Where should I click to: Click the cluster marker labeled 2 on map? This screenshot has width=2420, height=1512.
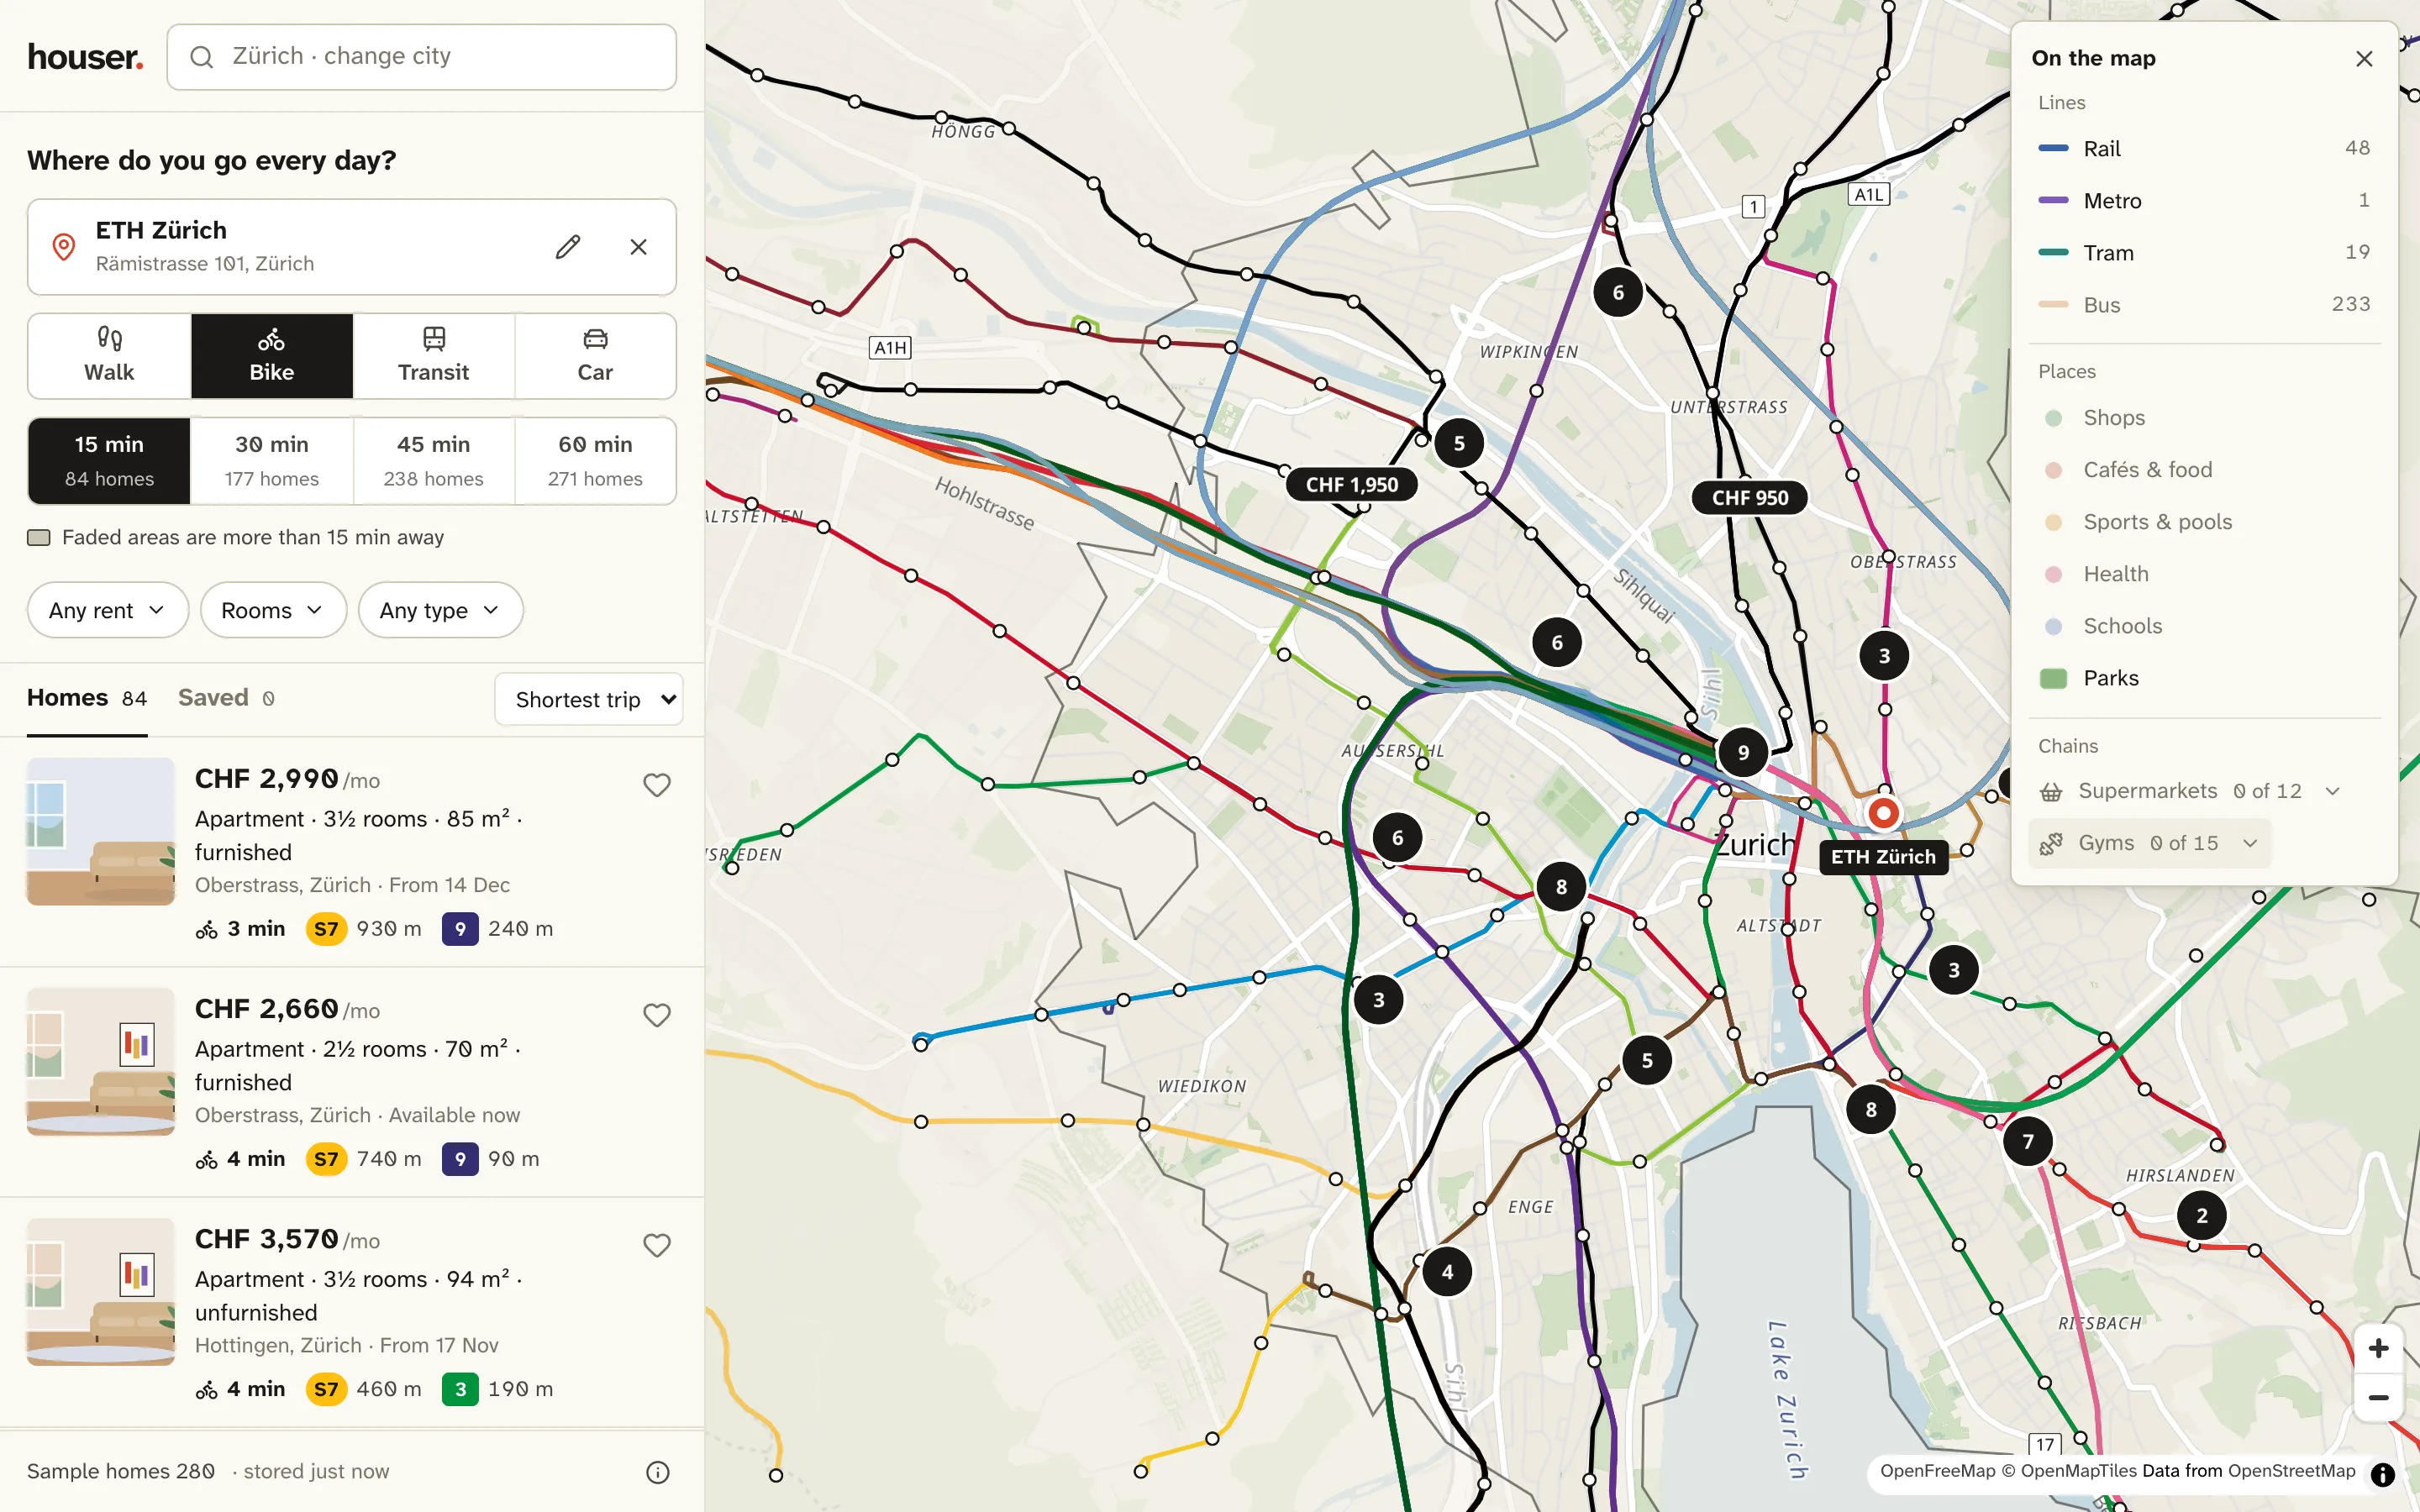2202,1216
